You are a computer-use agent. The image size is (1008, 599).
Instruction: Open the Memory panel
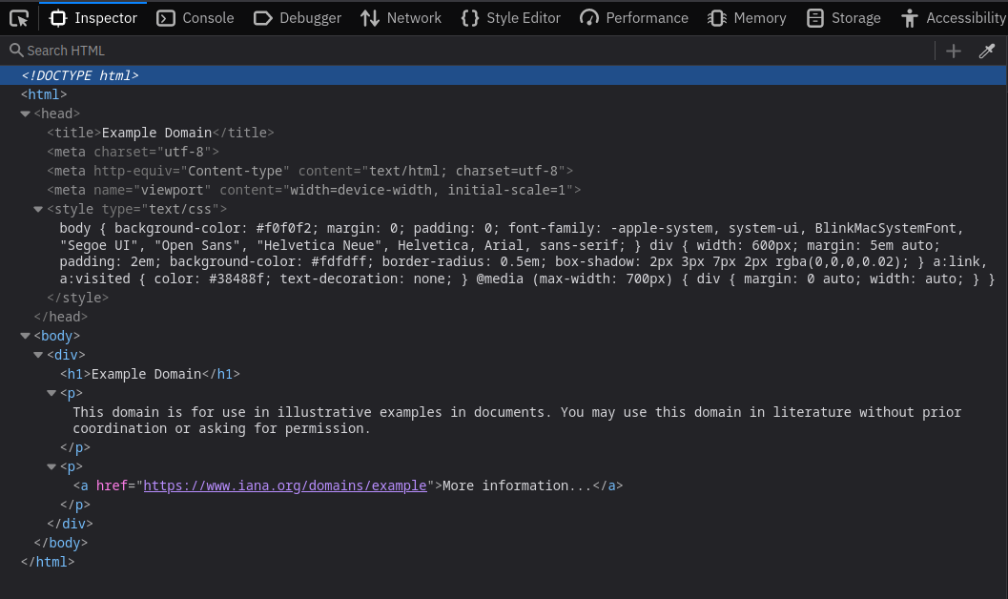pyautogui.click(x=748, y=18)
